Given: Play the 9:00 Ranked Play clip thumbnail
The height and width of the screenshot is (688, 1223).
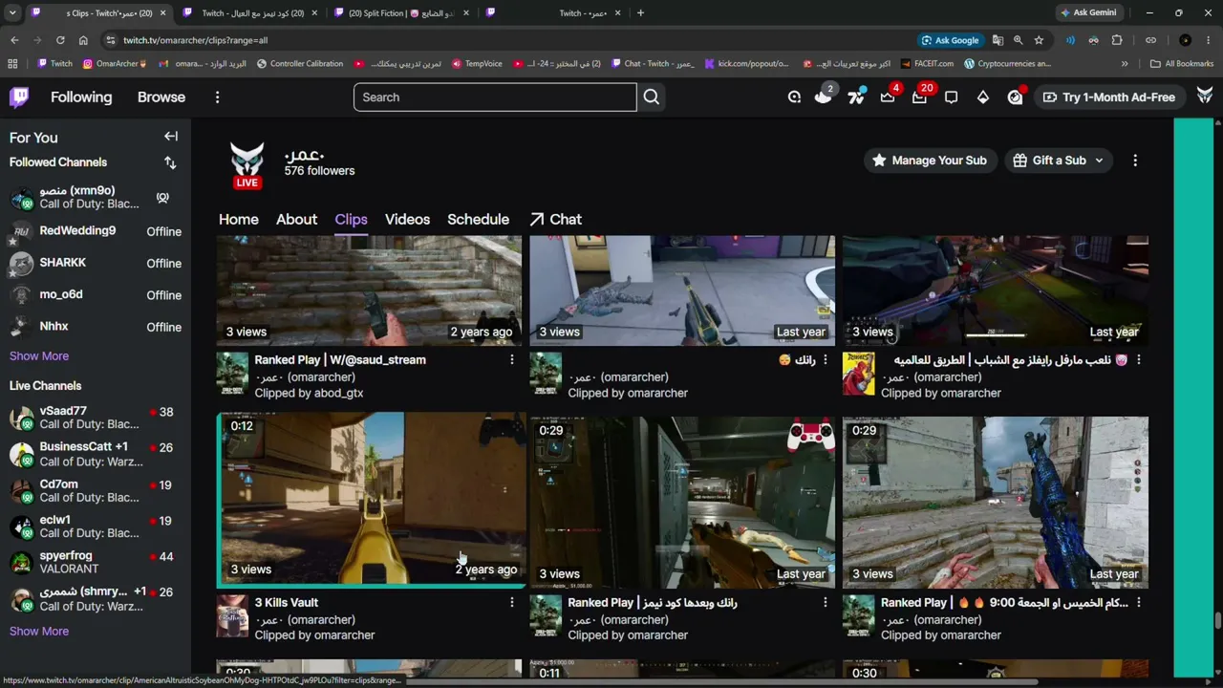Looking at the screenshot, I should (x=996, y=503).
